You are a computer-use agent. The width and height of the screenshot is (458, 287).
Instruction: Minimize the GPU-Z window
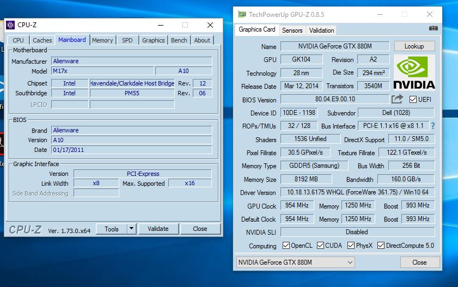pyautogui.click(x=380, y=14)
